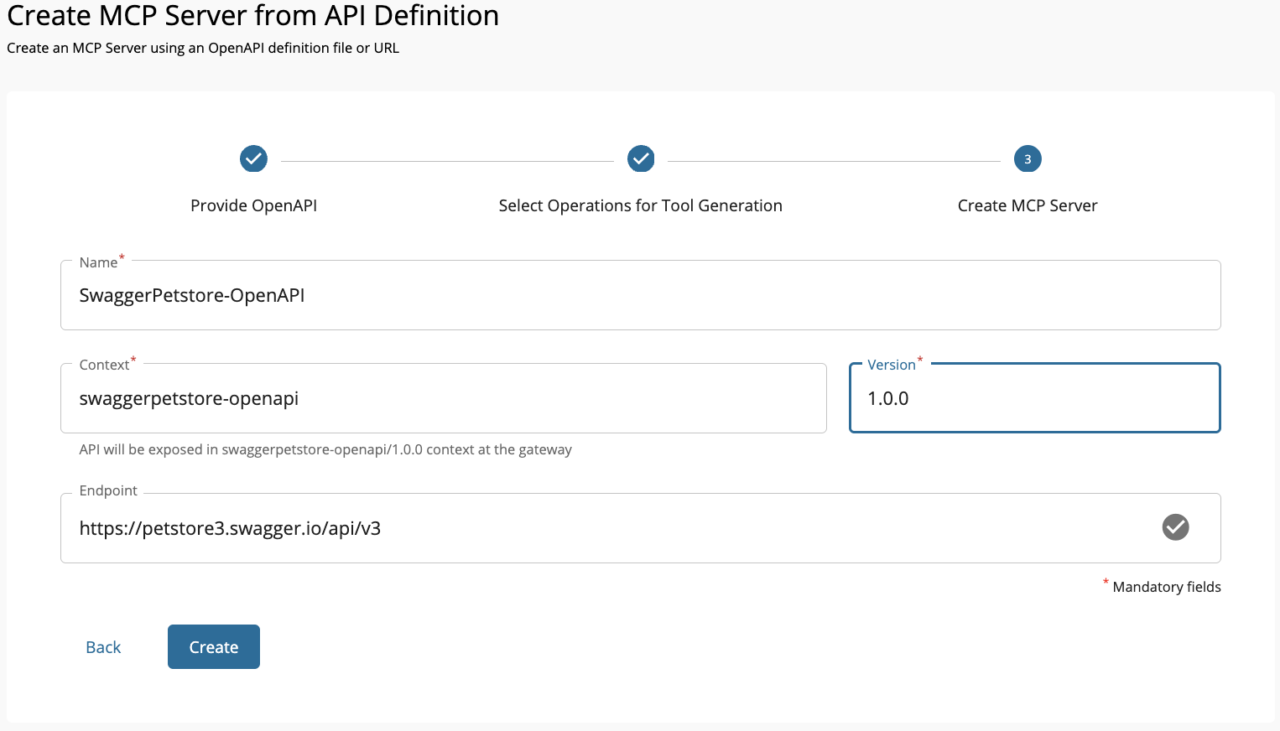Select the Version field showing 1.0.0
Image resolution: width=1280 pixels, height=731 pixels.
tap(1034, 398)
